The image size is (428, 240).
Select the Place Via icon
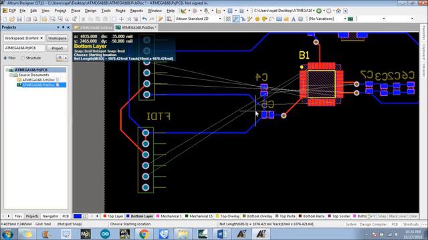(x=264, y=19)
